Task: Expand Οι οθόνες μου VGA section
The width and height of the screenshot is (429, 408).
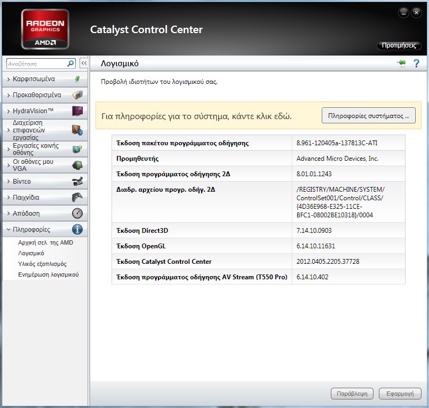Action: tap(8, 165)
